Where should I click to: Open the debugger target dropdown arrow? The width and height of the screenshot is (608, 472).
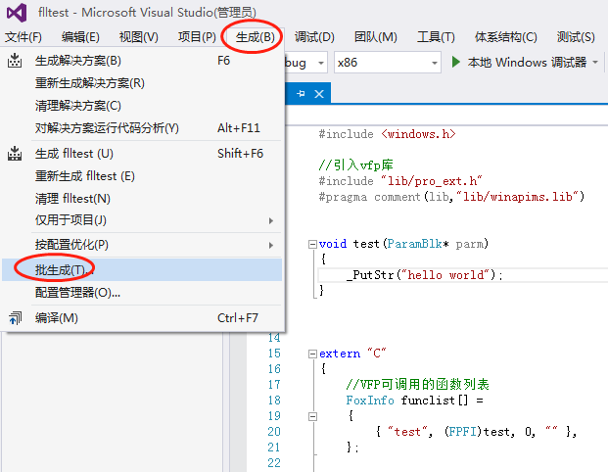(x=595, y=62)
